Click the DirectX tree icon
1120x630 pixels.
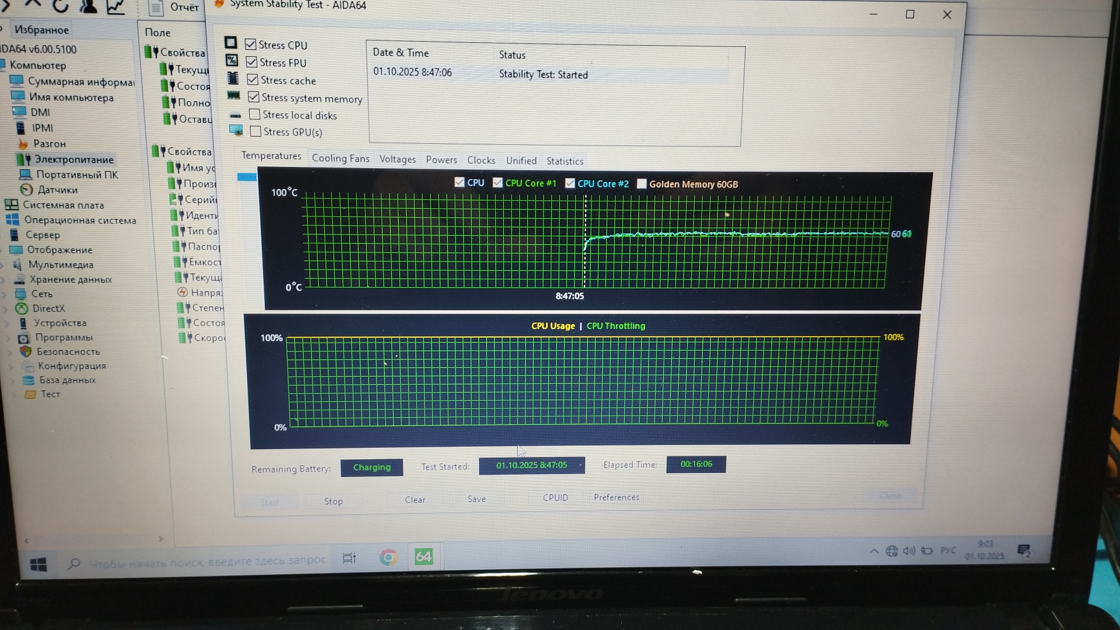pos(22,309)
